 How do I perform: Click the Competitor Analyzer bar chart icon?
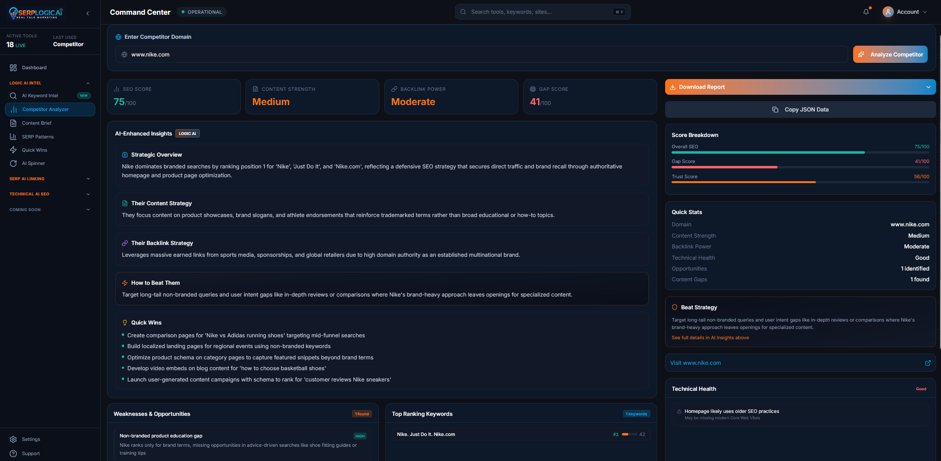click(14, 109)
